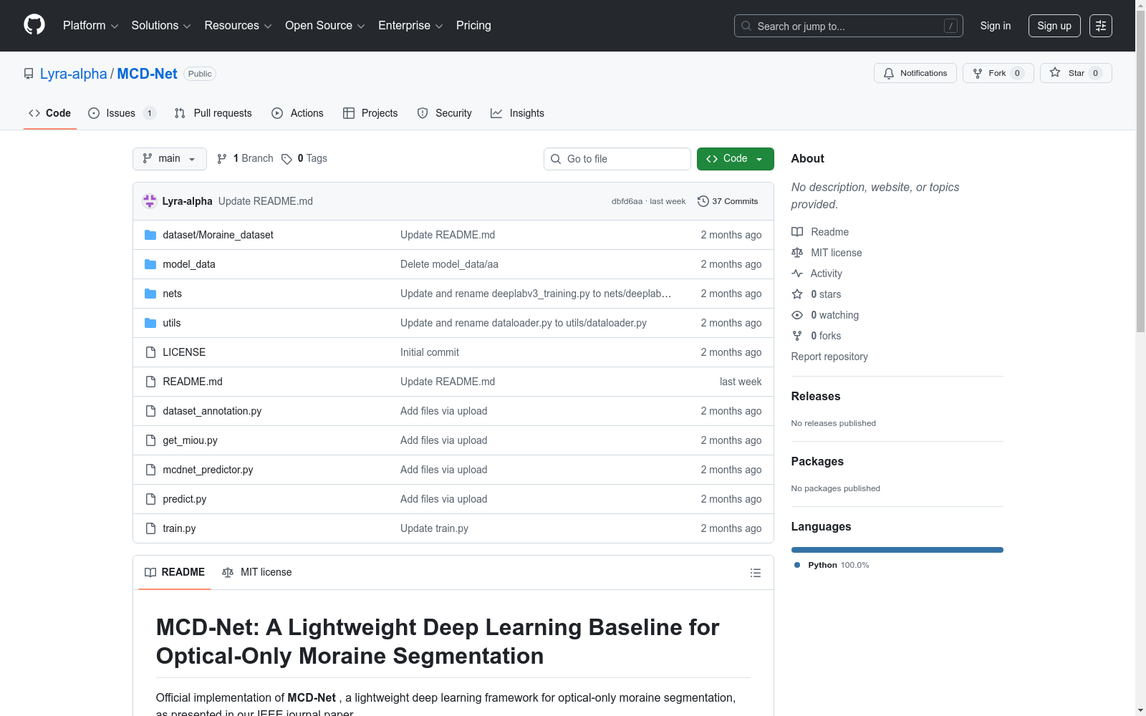Focus the Search or jump to field
The width and height of the screenshot is (1146, 716).
[849, 26]
